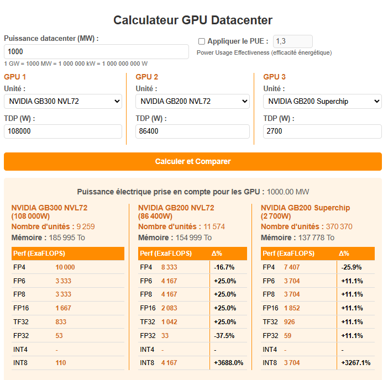
Task: Select the GPU 2 TDP field with 86400
Action: click(192, 131)
